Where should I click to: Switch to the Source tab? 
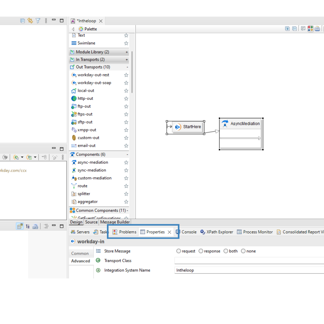[91, 222]
